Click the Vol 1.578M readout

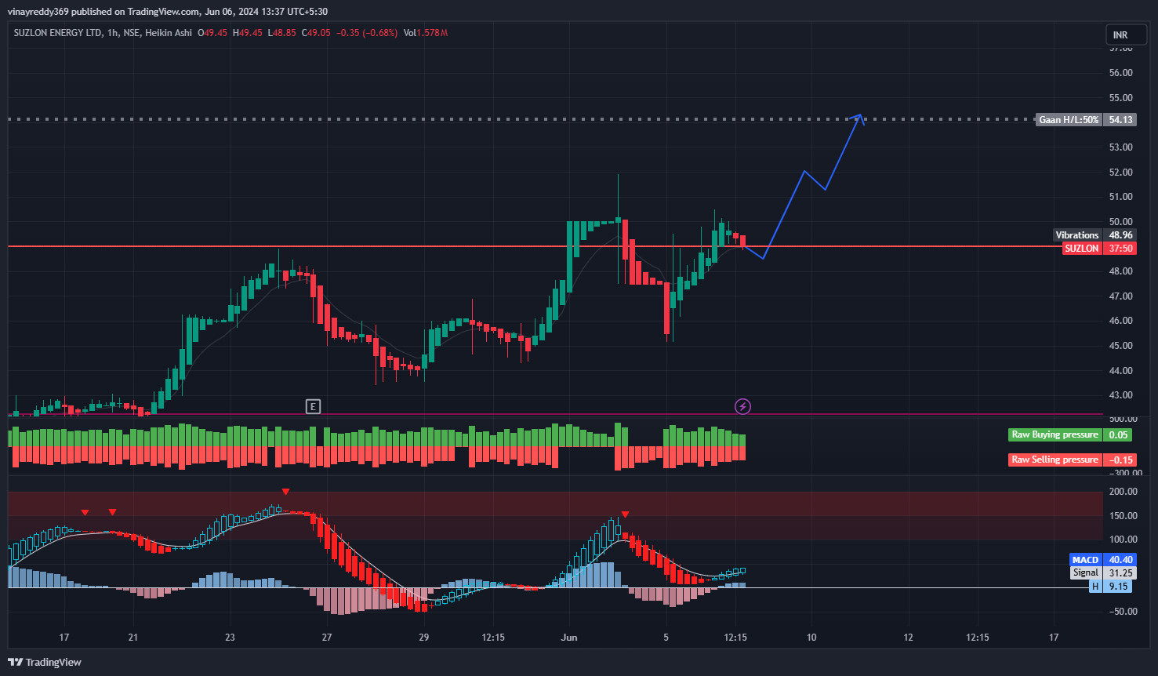[x=426, y=33]
